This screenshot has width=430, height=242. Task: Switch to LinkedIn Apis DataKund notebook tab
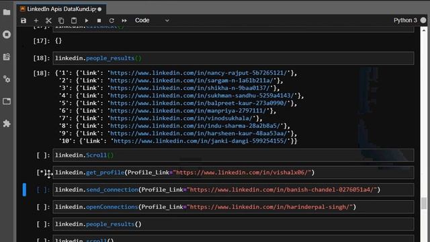pos(61,9)
